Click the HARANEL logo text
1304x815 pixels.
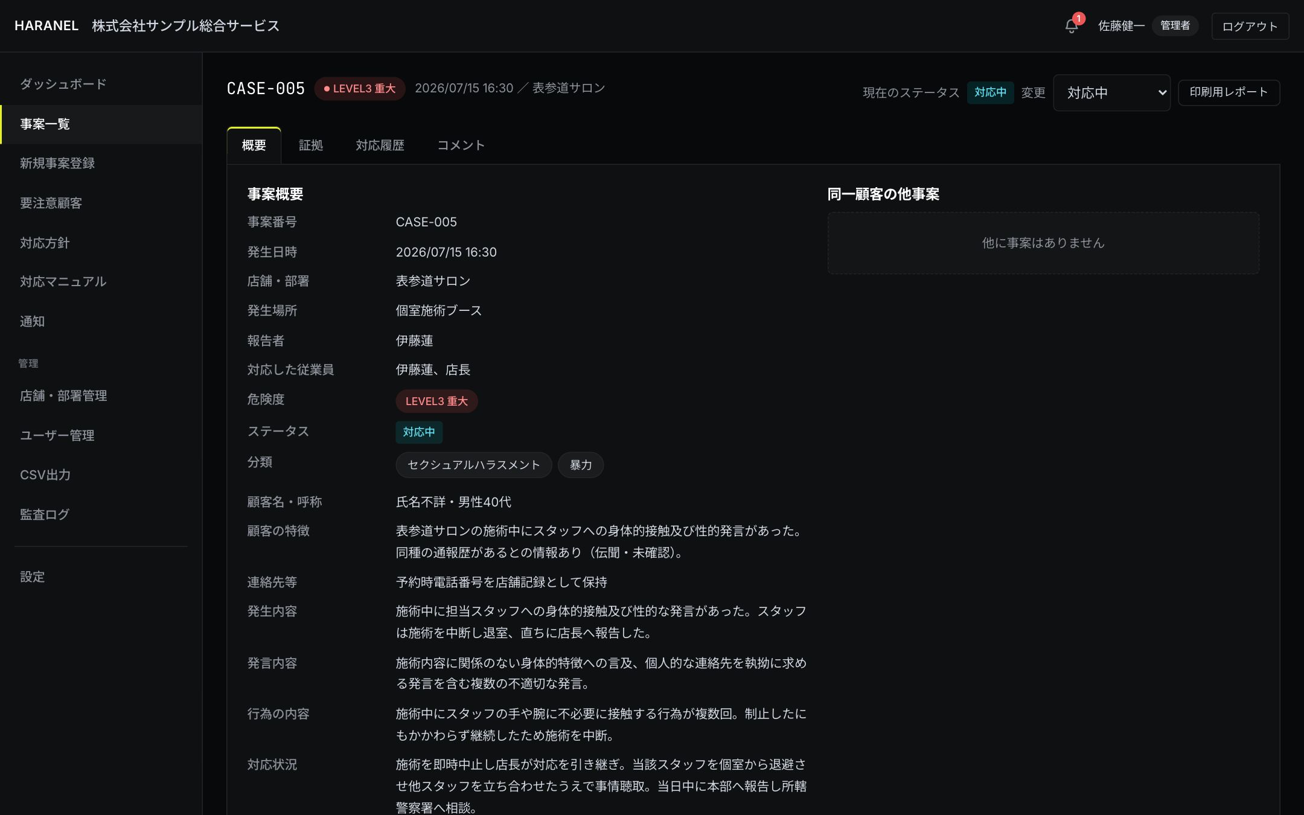[x=46, y=26]
